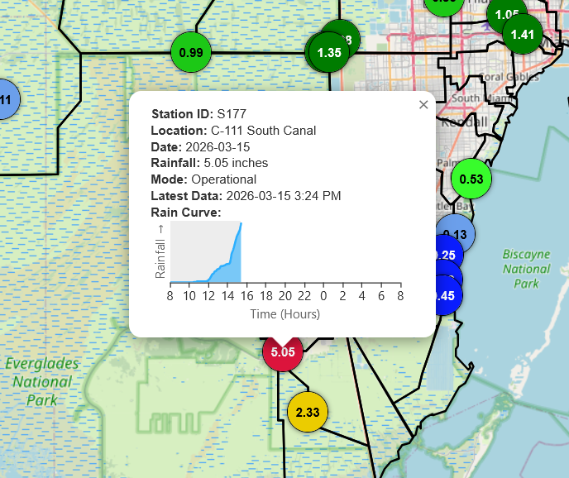Click the Rainfall 5.05 inches line
This screenshot has width=569, height=478.
click(x=209, y=163)
